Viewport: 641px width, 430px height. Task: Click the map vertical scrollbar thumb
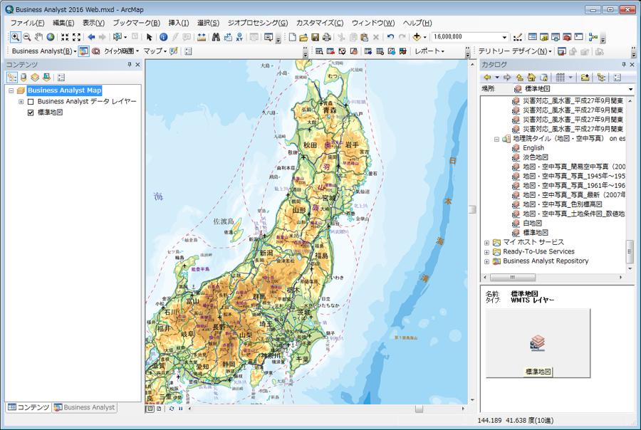click(x=472, y=209)
